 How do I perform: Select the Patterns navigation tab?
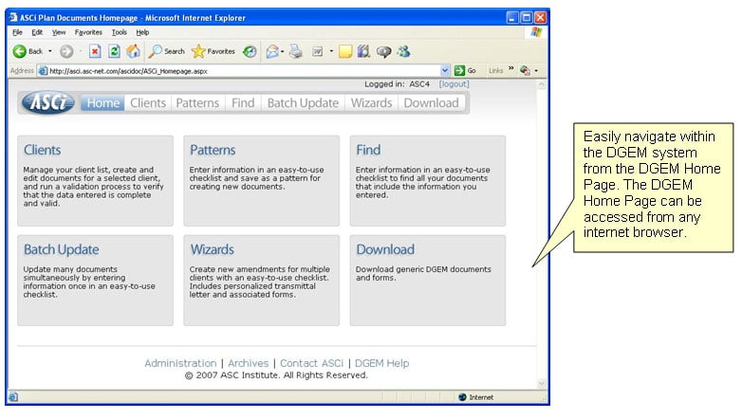(197, 102)
